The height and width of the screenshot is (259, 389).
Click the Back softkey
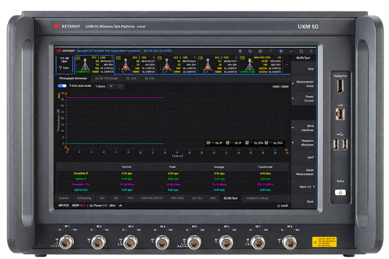coord(304,201)
